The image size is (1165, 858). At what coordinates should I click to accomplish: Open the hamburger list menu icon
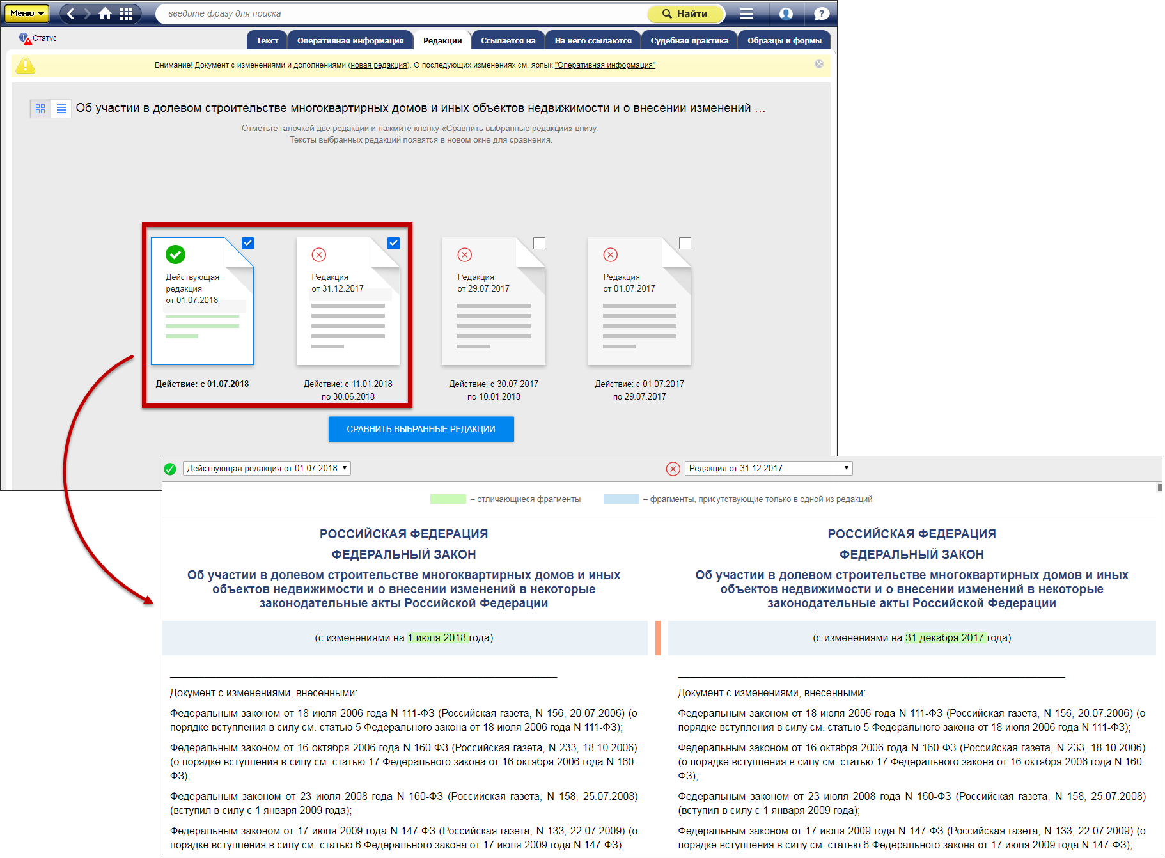click(x=746, y=13)
